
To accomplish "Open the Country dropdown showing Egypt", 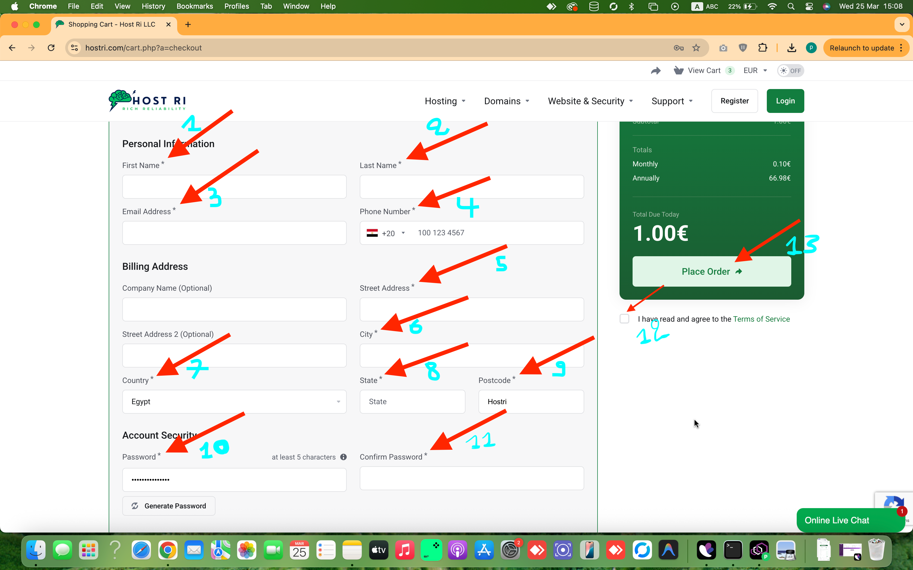I will 234,401.
